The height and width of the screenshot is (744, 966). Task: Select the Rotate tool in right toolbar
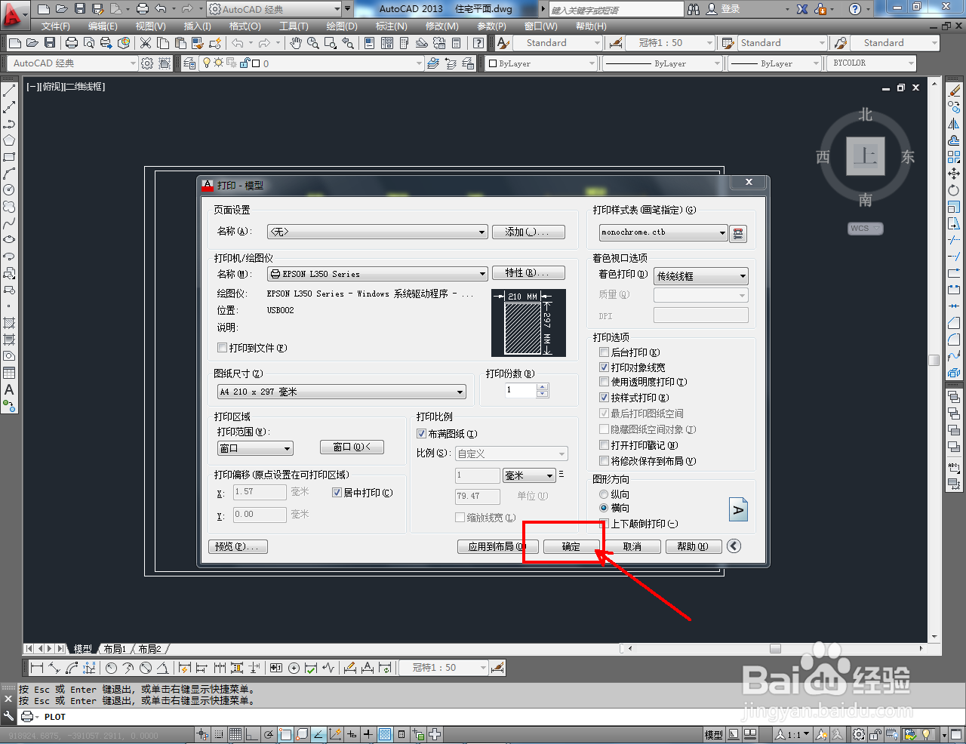pos(954,190)
